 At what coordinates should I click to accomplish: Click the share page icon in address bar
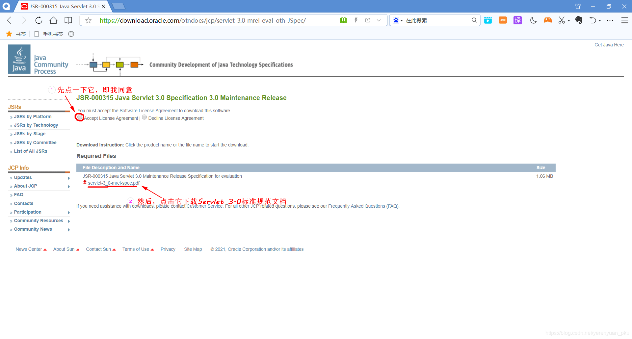click(x=368, y=20)
